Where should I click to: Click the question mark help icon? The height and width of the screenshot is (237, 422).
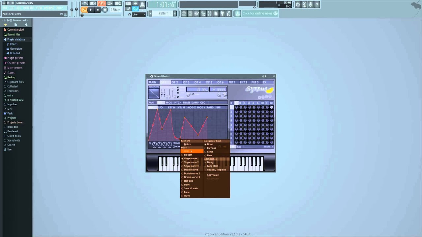[x=317, y=4]
